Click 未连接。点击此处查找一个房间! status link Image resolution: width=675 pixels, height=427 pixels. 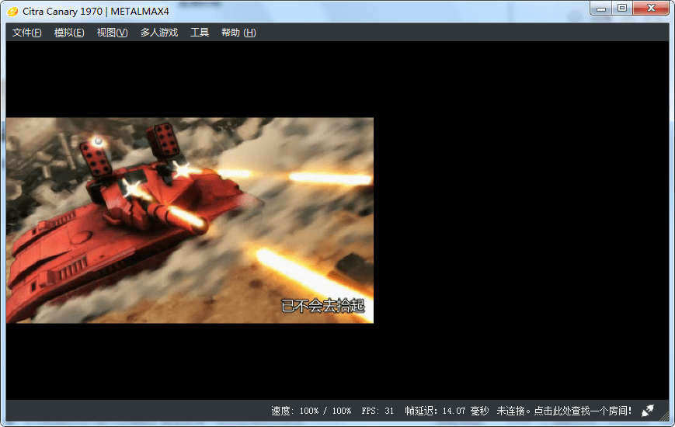[x=564, y=411]
